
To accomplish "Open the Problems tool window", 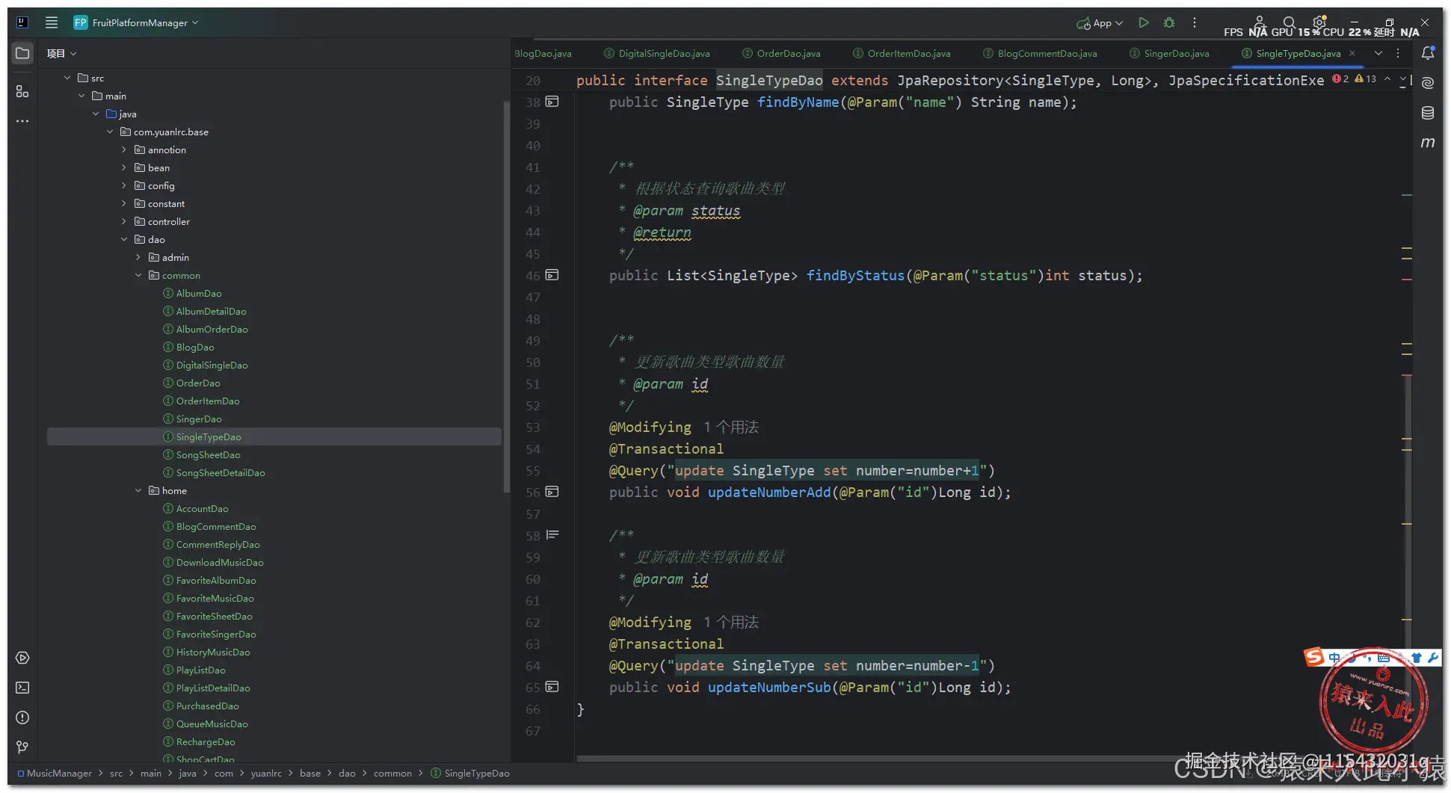I will point(22,718).
